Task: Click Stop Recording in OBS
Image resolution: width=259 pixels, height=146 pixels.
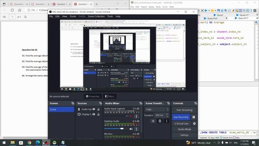Action: (x=181, y=117)
